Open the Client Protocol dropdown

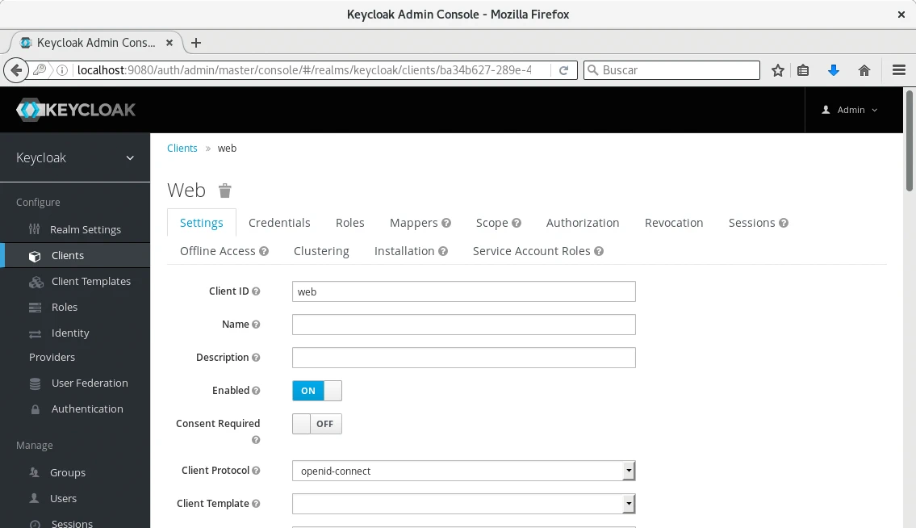point(463,471)
